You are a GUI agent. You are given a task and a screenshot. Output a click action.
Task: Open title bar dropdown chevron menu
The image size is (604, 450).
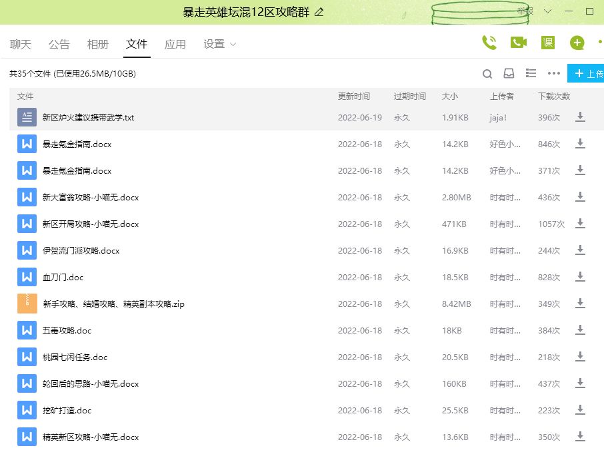pos(547,12)
